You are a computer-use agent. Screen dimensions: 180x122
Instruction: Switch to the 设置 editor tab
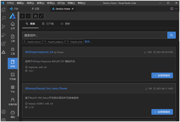[35, 9]
